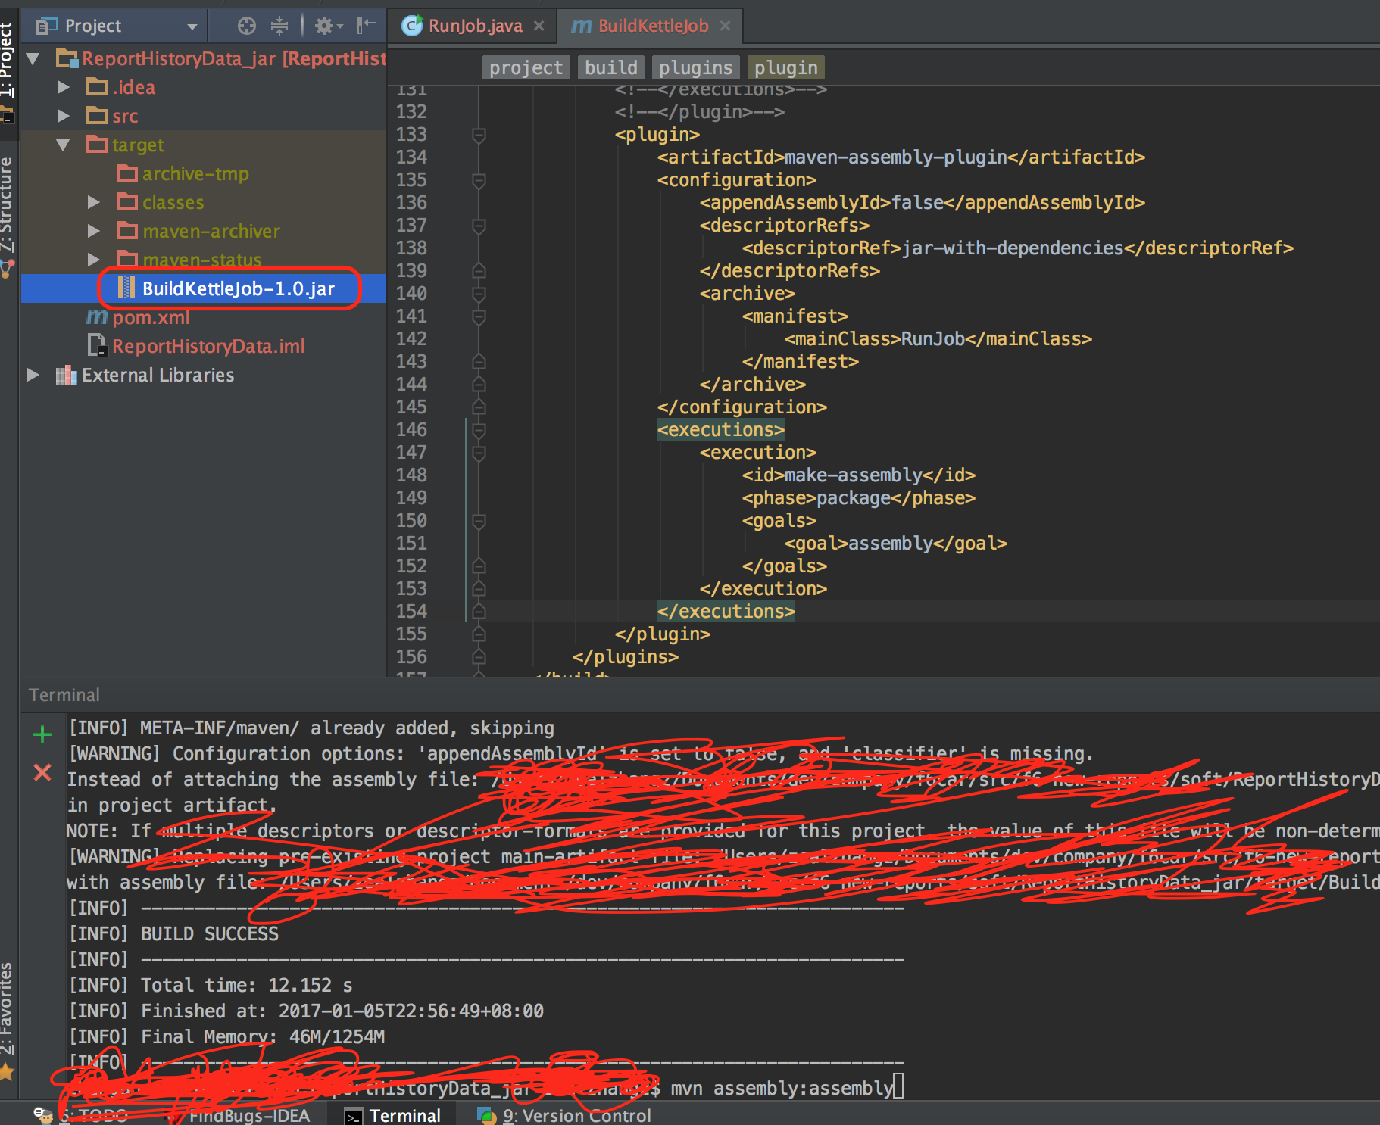Viewport: 1380px width, 1125px height.
Task: Click the ReportHistoryData.iml file icon
Action: tap(97, 345)
